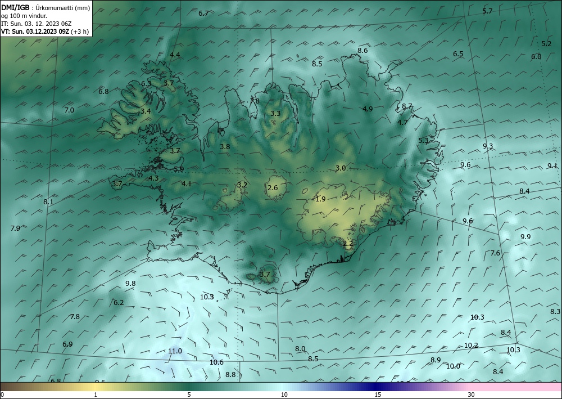This screenshot has width=562, height=399.
Task: Select the 8.1 value label
Action: tap(48, 202)
